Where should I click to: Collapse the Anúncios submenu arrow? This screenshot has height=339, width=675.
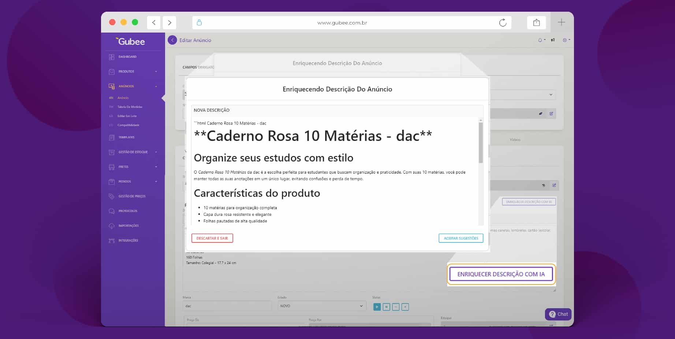pos(156,86)
